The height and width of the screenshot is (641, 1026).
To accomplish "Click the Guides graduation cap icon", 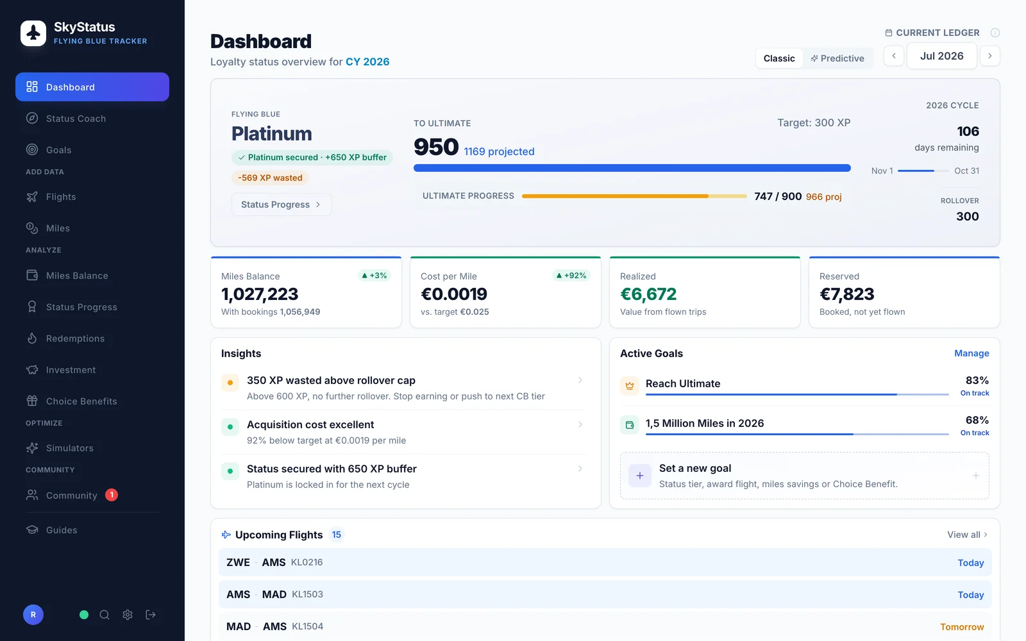I will [x=32, y=530].
